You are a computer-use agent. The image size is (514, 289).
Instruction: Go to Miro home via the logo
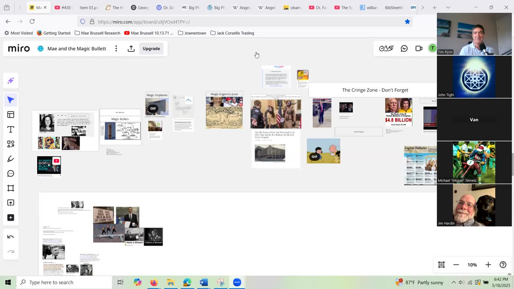[x=19, y=49]
